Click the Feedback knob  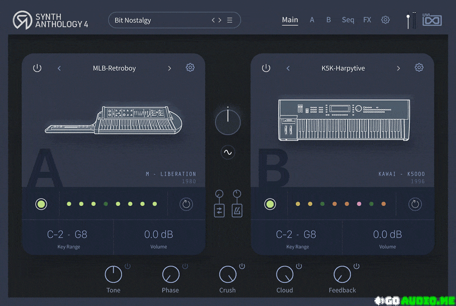click(x=342, y=274)
